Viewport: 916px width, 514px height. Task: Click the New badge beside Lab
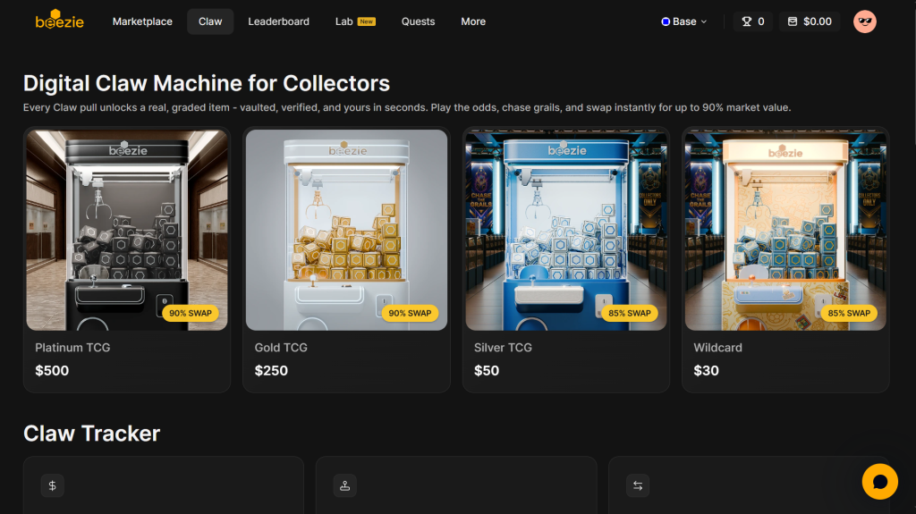(366, 21)
